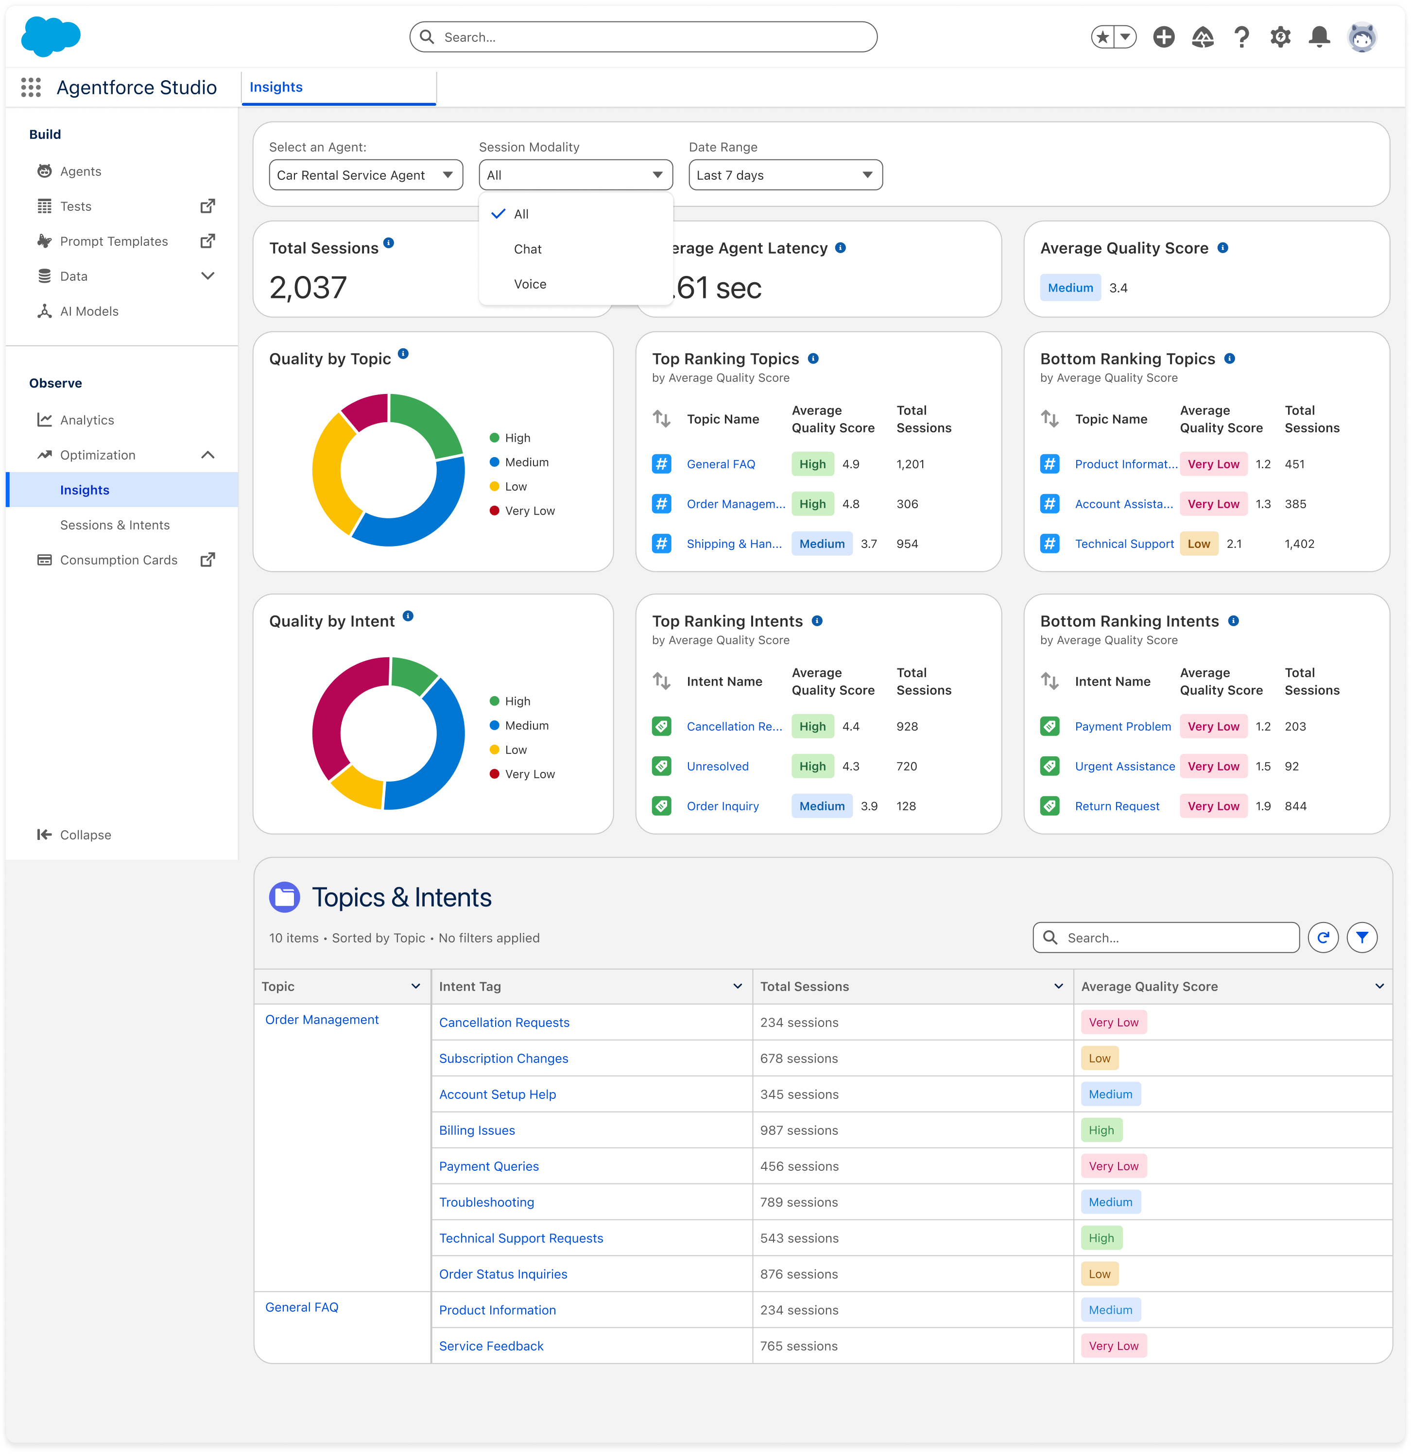Open the Topics & Intents filter
Screen dimensions: 1411x1454
click(x=1362, y=938)
